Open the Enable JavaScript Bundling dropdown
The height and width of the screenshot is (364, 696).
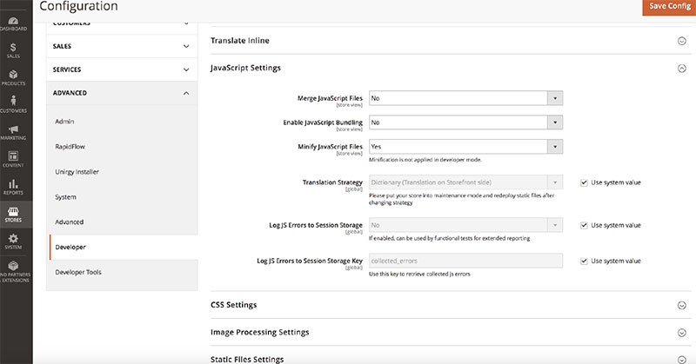pyautogui.click(x=465, y=122)
